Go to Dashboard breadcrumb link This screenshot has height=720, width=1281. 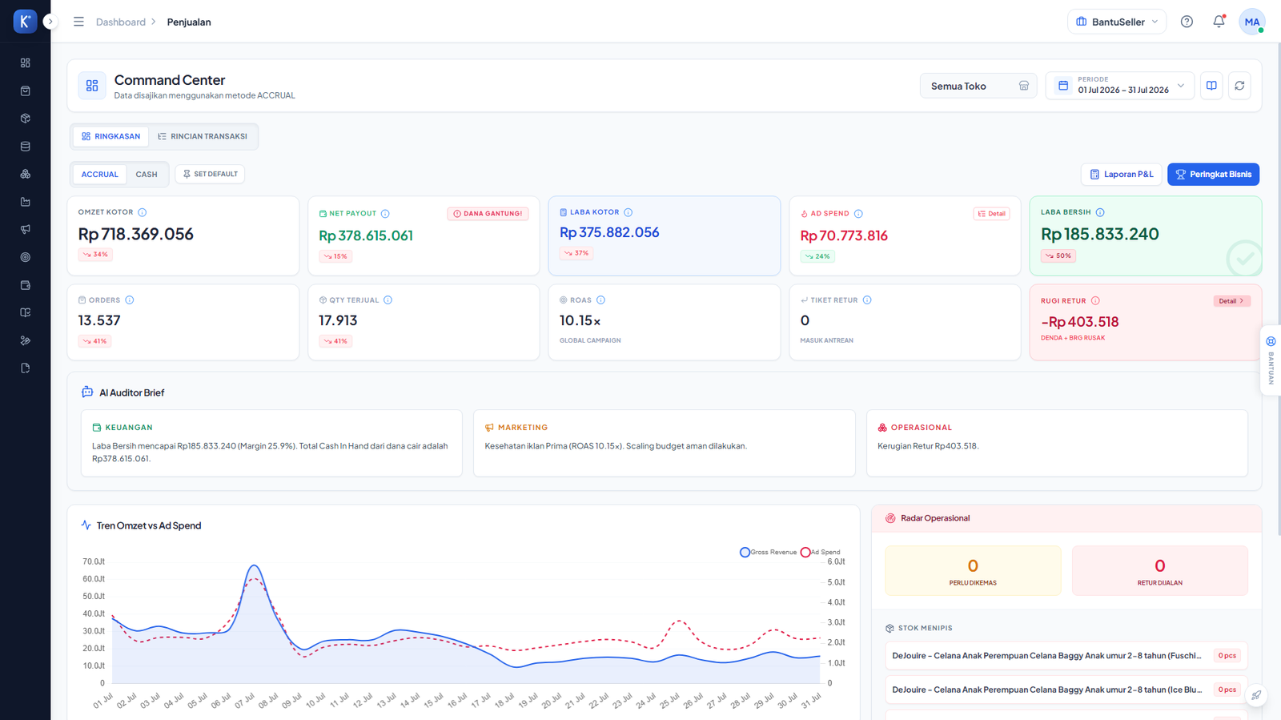tap(121, 22)
